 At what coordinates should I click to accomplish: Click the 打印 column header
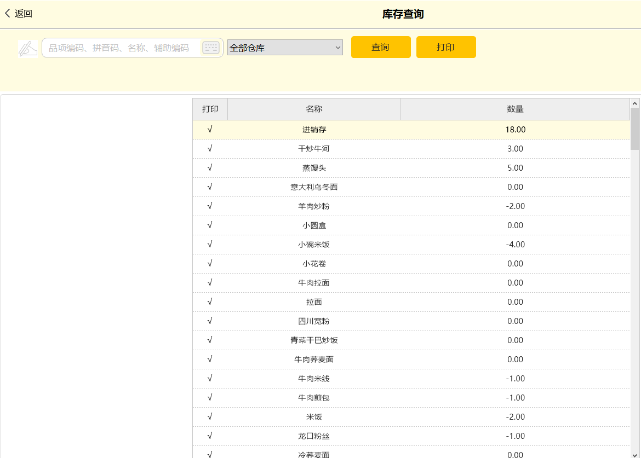pos(210,109)
